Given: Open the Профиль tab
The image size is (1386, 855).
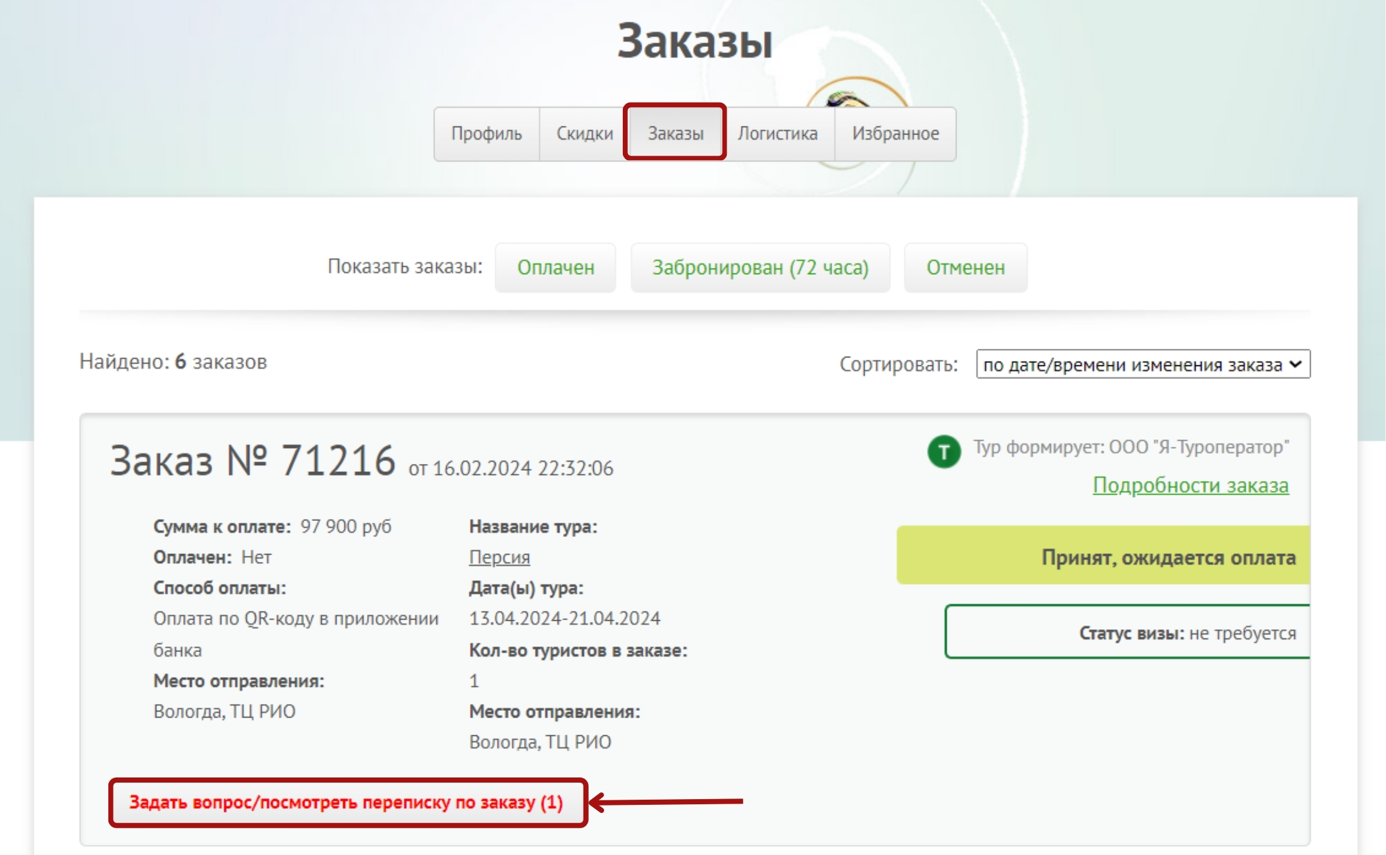Looking at the screenshot, I should click(x=486, y=133).
